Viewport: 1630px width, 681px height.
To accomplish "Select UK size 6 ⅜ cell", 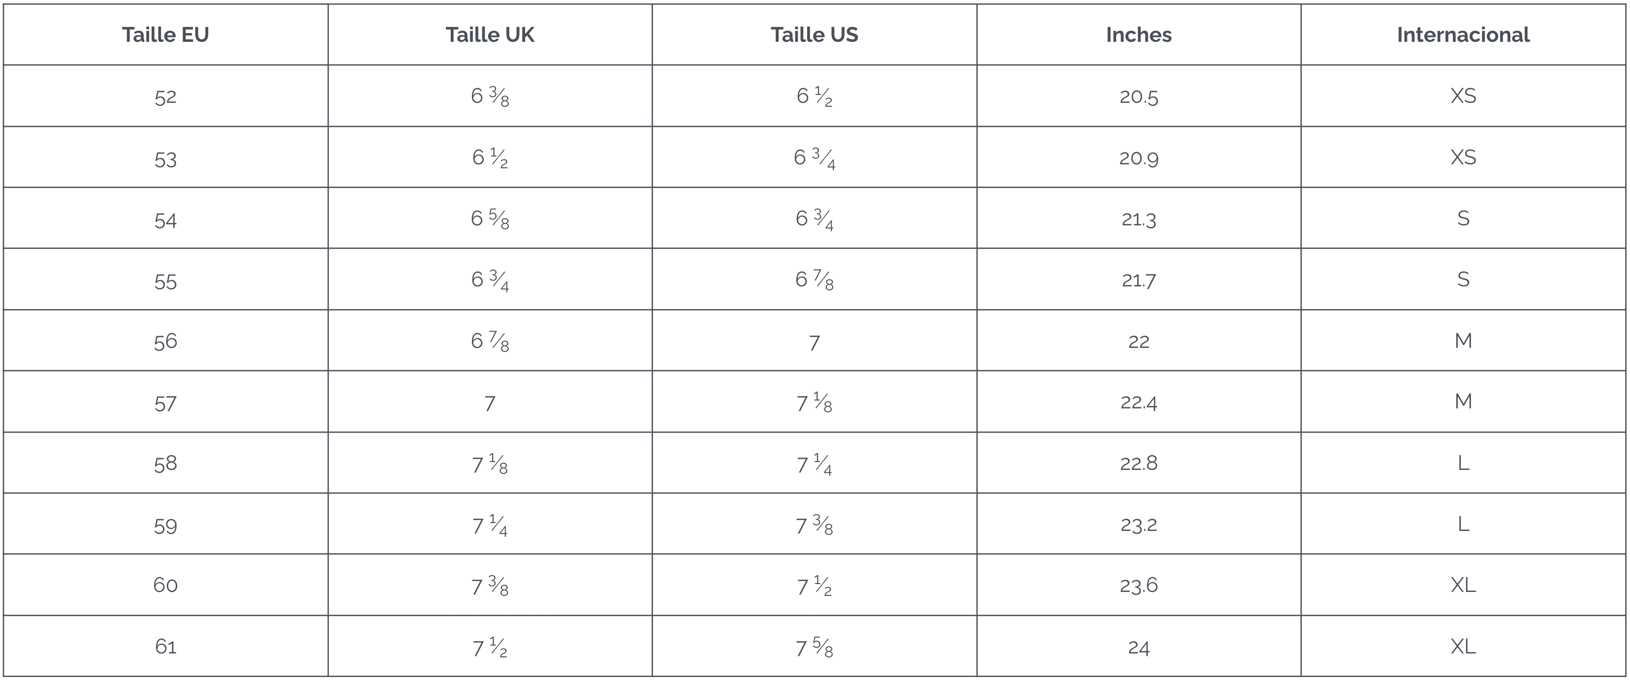I will point(490,97).
